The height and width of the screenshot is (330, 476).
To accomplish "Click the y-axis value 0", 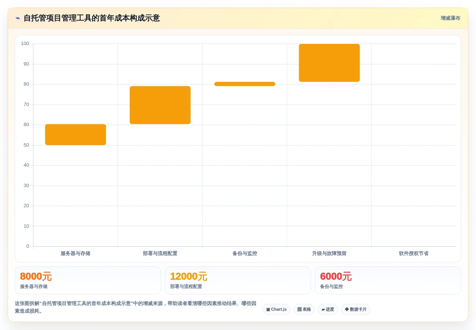I will 28,246.
